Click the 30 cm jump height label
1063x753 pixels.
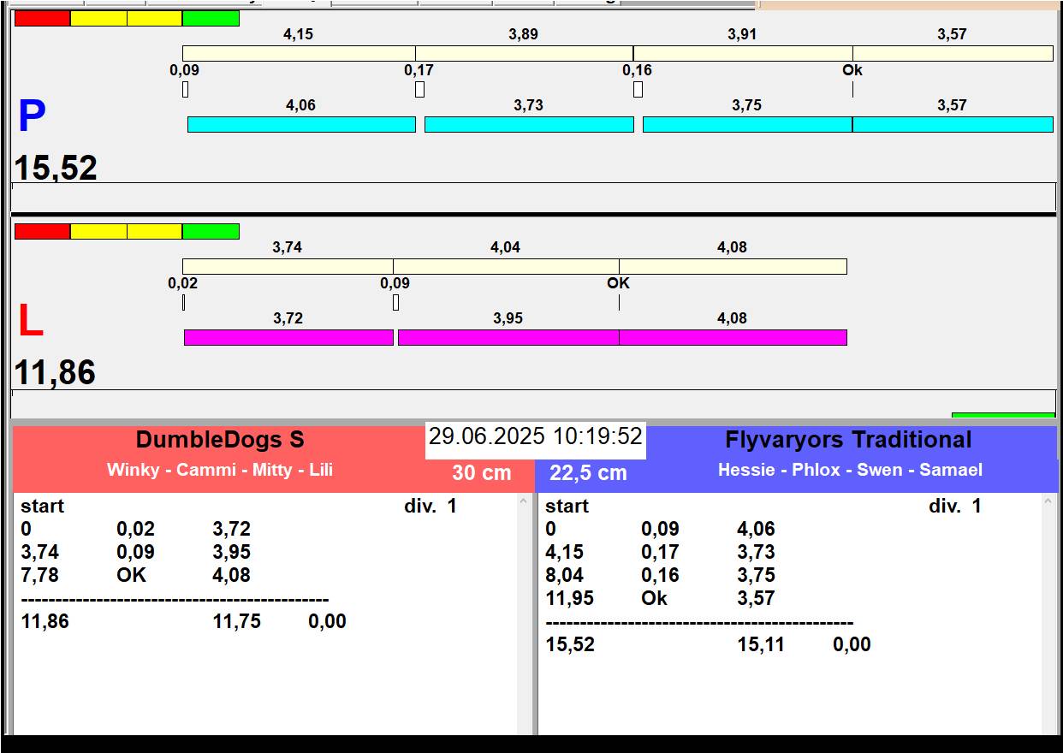482,472
